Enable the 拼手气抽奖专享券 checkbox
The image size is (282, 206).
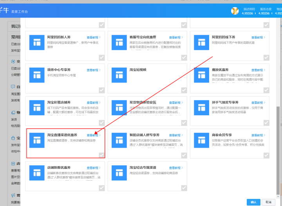point(266,123)
